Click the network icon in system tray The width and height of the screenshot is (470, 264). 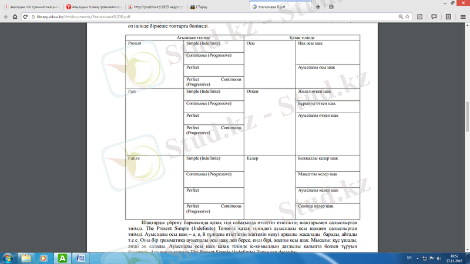click(425, 258)
